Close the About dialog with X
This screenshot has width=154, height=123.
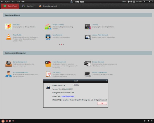(x=107, y=81)
